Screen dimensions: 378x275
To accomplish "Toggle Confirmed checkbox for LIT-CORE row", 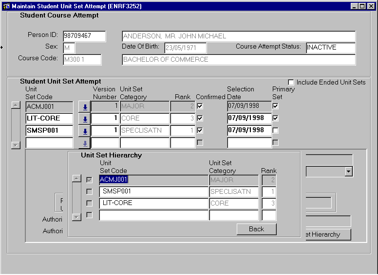I will (x=200, y=118).
